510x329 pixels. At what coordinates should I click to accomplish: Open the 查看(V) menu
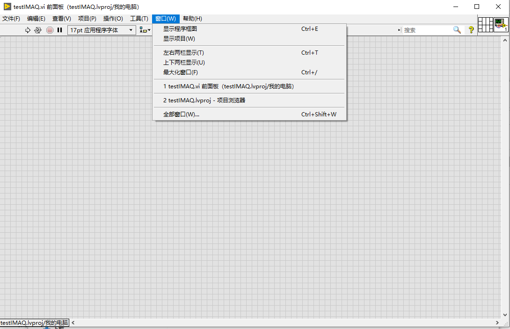61,19
